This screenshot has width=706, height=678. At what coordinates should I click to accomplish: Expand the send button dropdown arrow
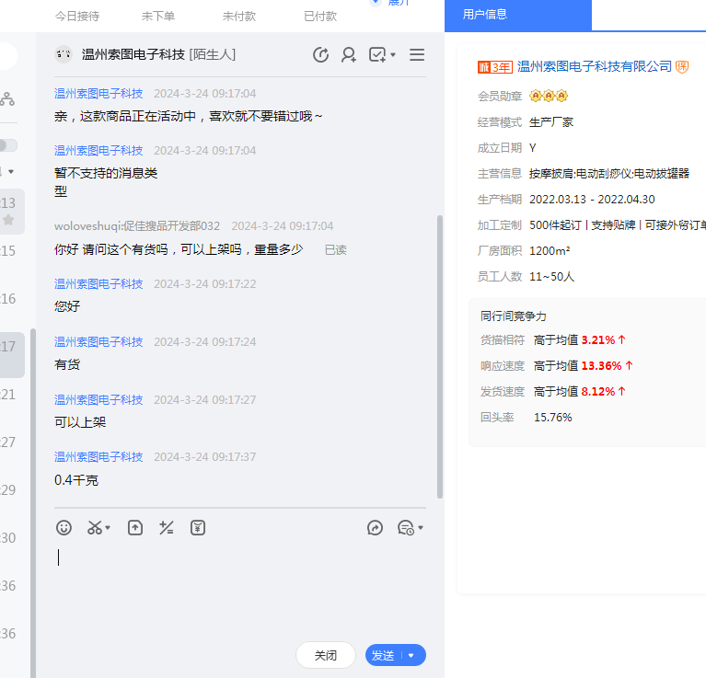tap(411, 656)
